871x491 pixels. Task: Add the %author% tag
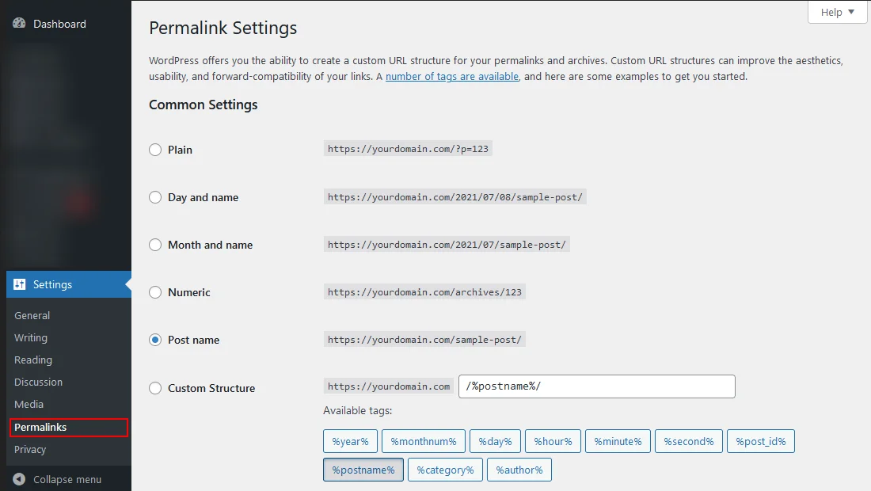519,470
